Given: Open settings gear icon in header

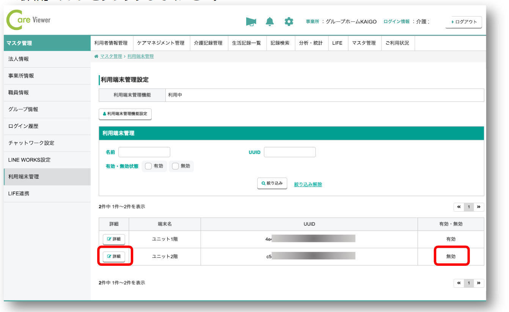Looking at the screenshot, I should pos(289,22).
